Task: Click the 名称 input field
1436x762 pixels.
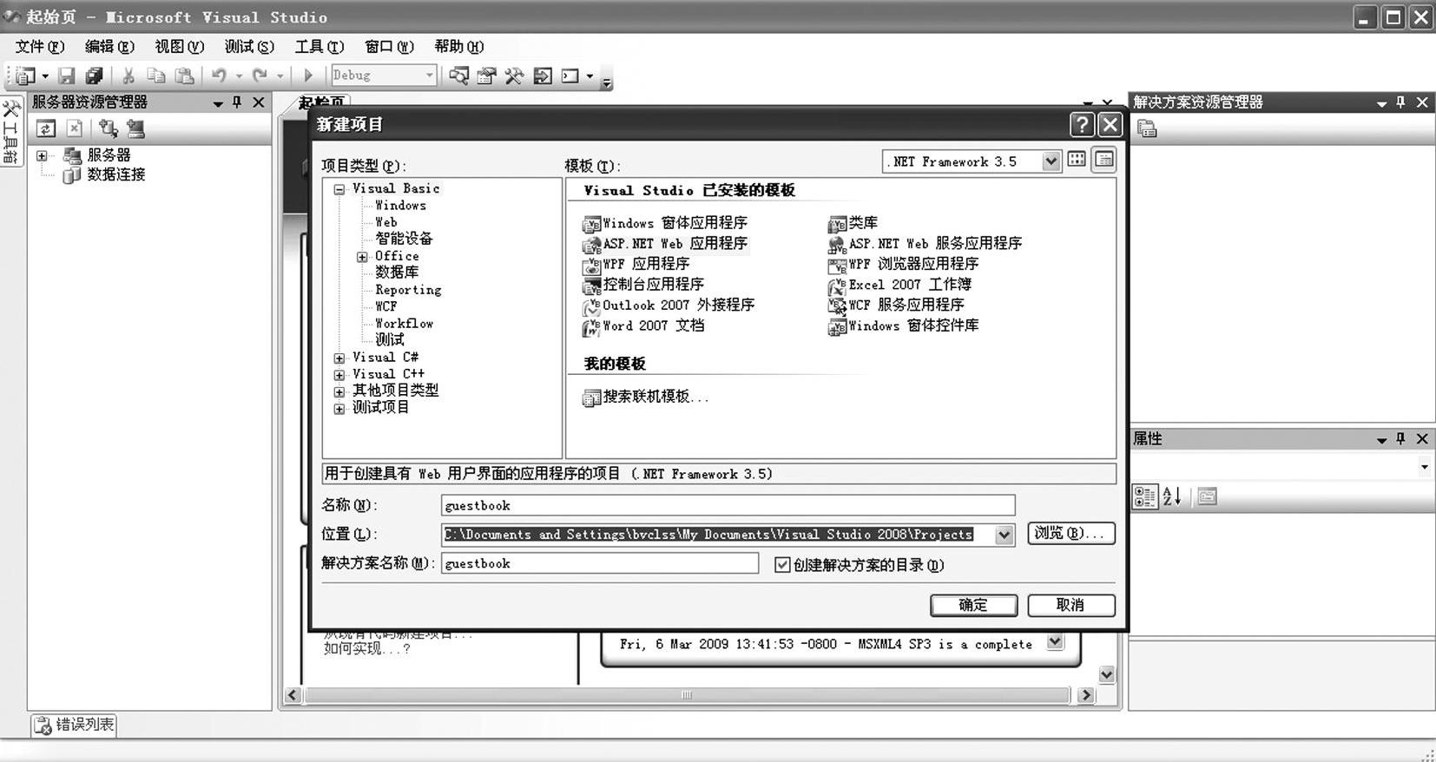Action: pyautogui.click(x=728, y=505)
